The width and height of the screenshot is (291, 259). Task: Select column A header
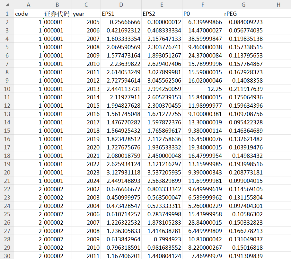point(28,4)
